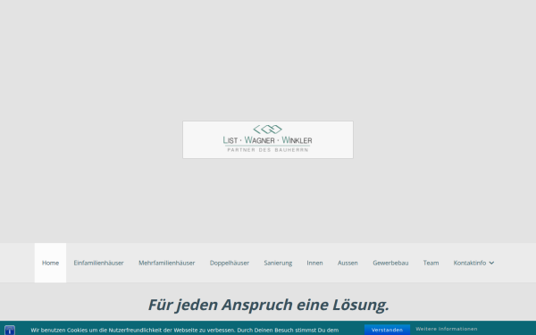Open Gewerbebau menu item
Screen dimensions: 536x335
point(390,263)
